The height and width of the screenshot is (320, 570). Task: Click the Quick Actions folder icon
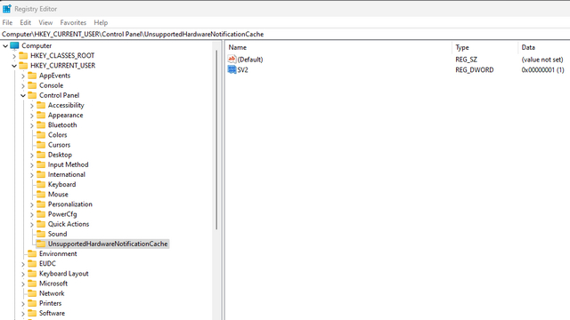coord(41,224)
